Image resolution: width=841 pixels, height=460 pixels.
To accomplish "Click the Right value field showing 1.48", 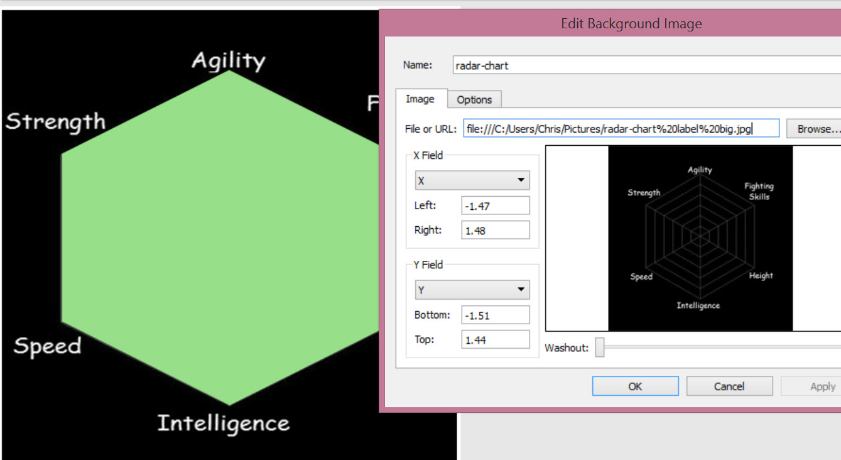I will click(x=495, y=231).
